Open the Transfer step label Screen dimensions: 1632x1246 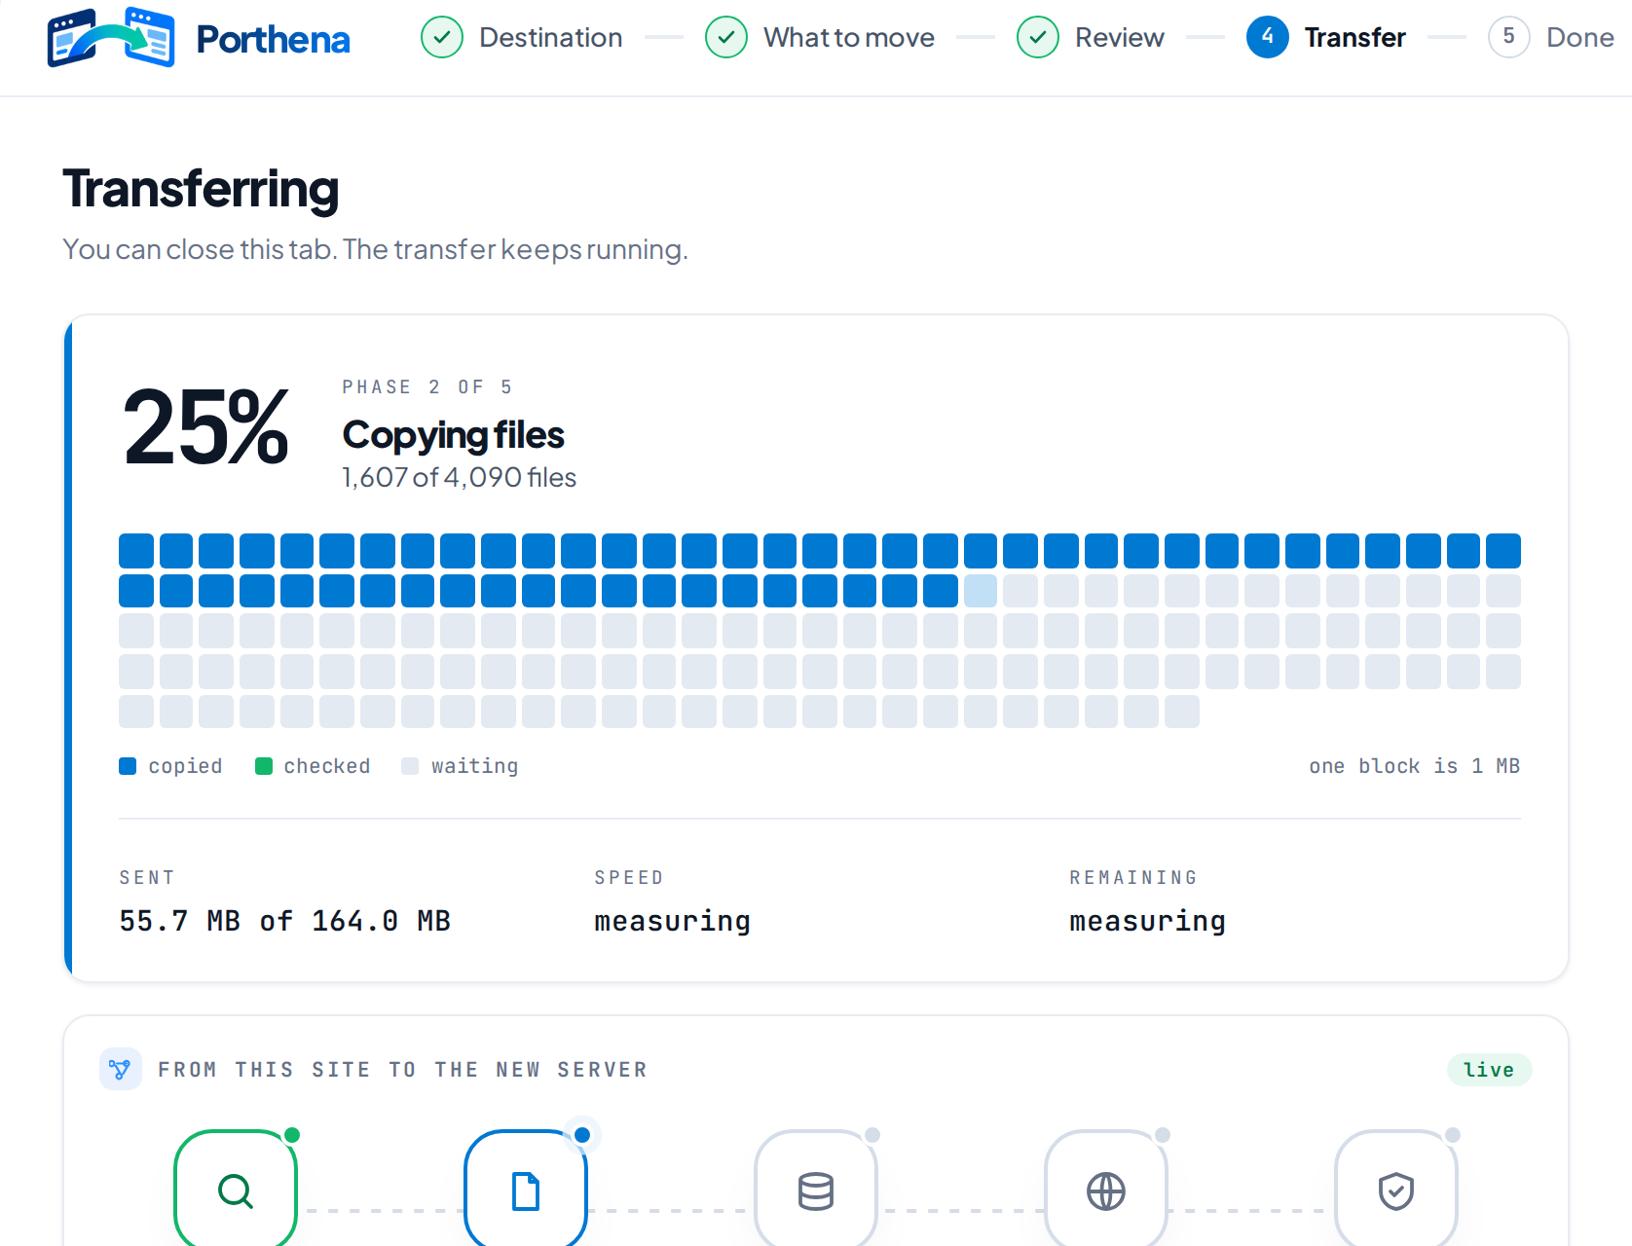pyautogui.click(x=1355, y=37)
